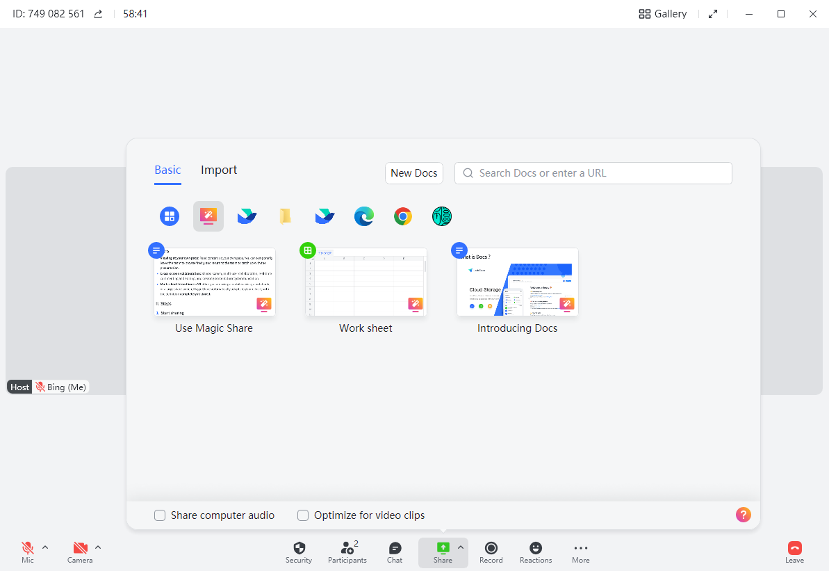The image size is (829, 571).
Task: Open the Participants panel
Action: (x=347, y=548)
